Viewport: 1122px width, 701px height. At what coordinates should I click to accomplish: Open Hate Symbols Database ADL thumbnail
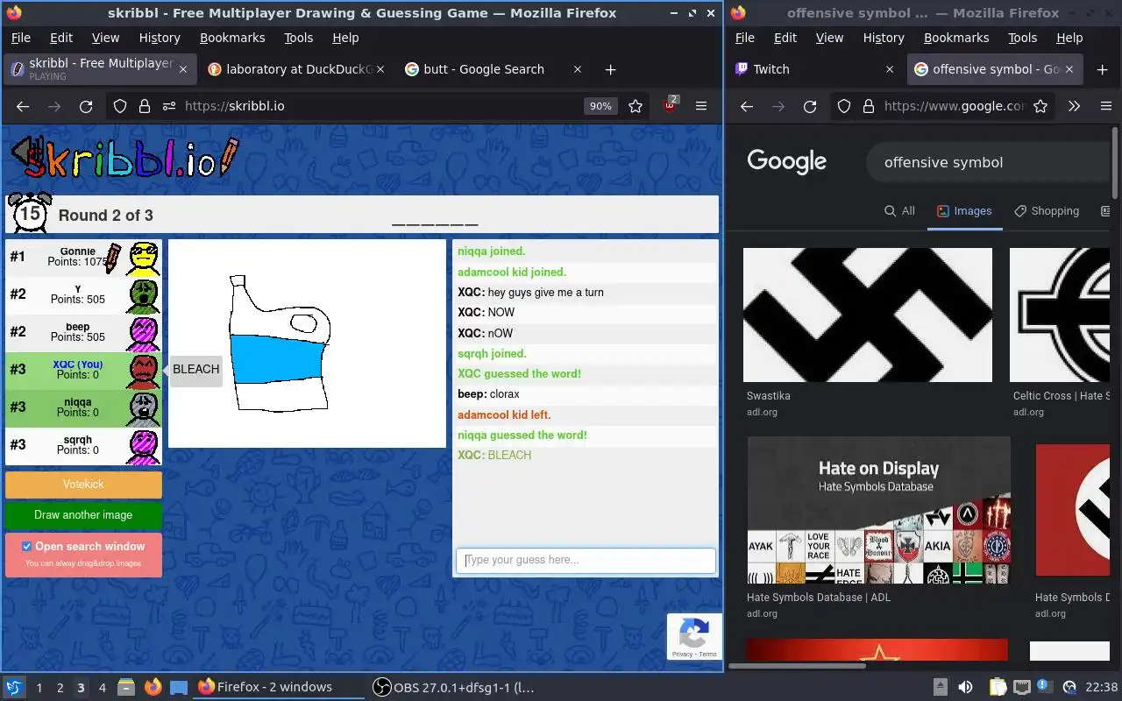click(878, 510)
